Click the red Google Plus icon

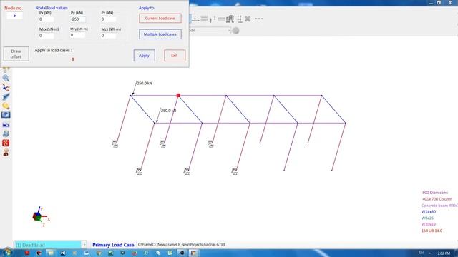(6, 143)
